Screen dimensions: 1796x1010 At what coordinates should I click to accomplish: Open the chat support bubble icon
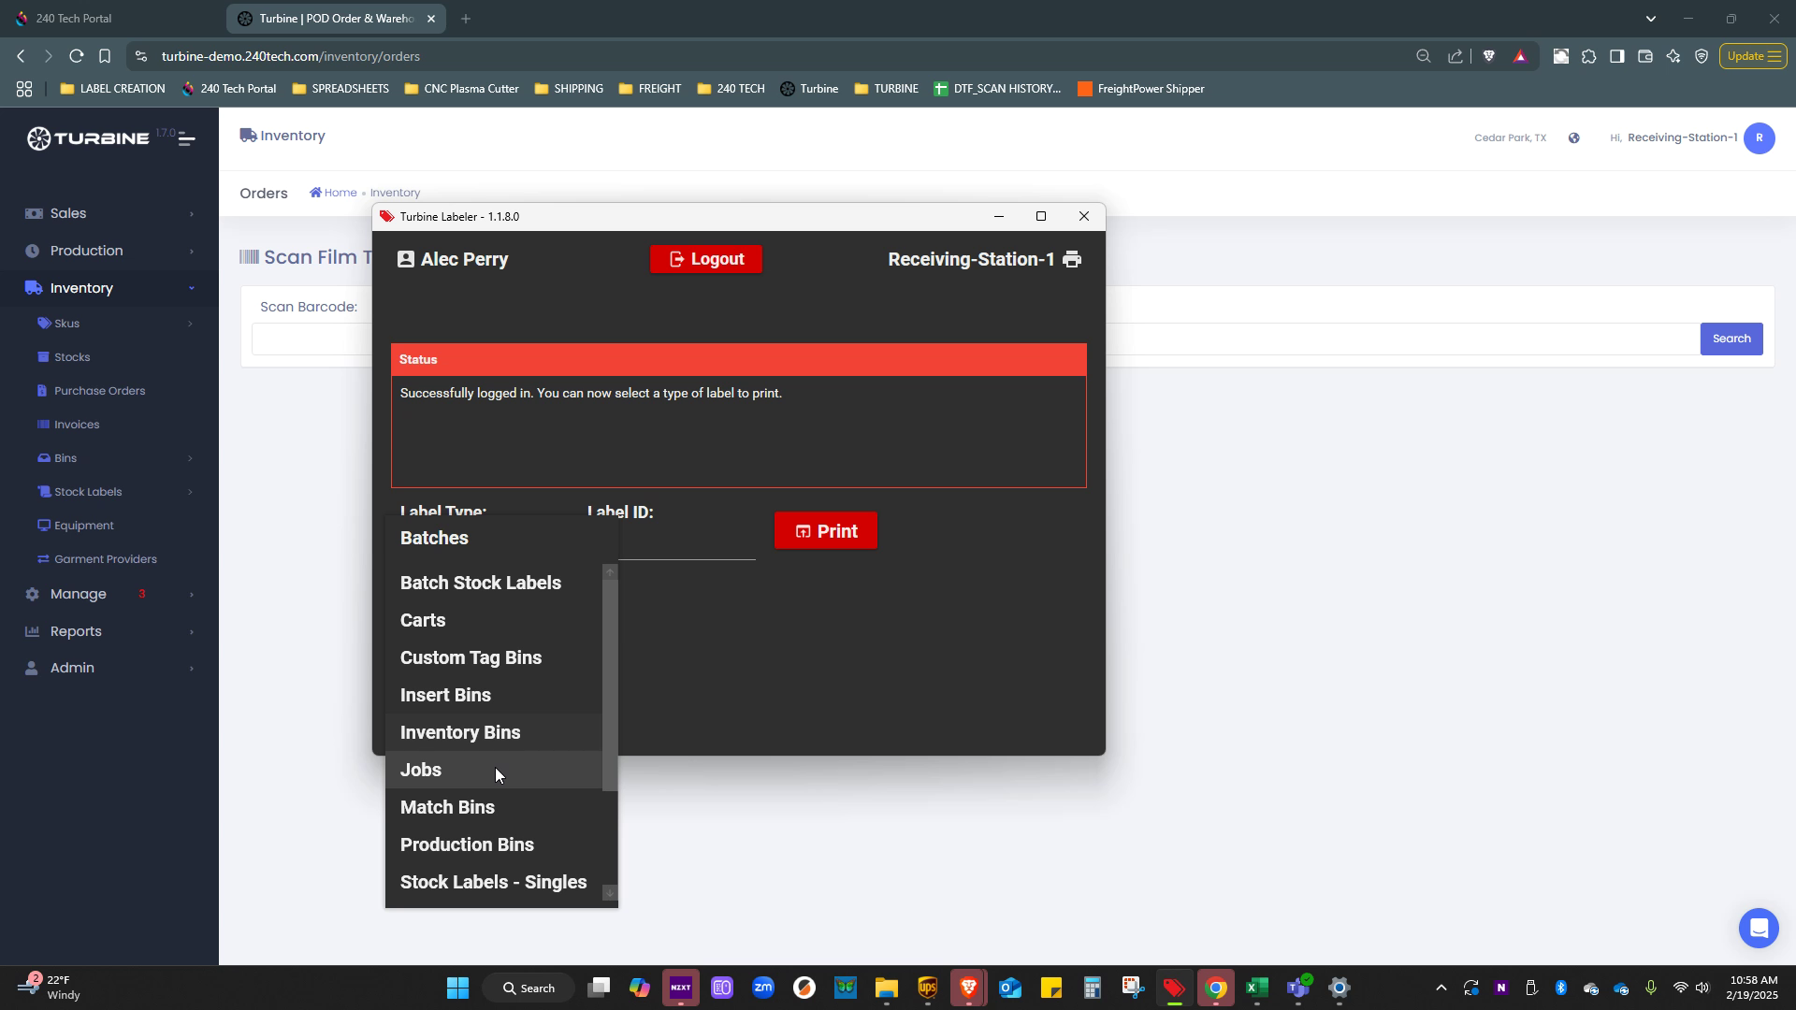point(1759,928)
